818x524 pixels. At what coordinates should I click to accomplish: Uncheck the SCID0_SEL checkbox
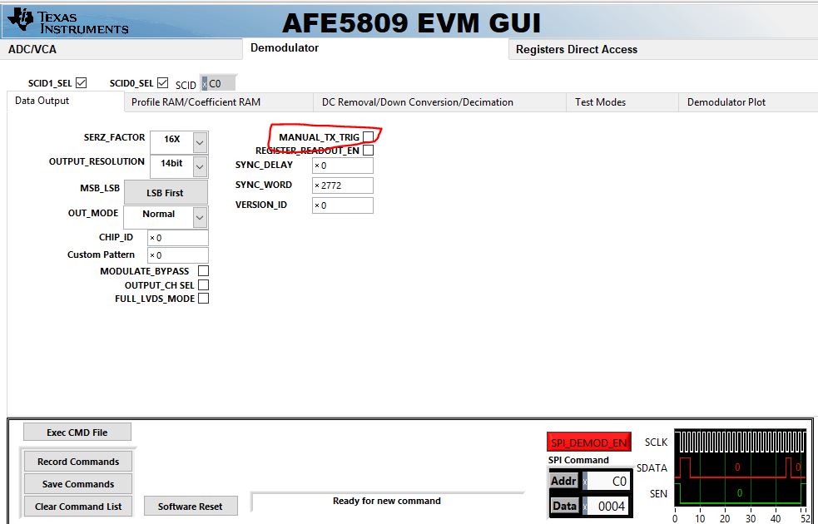pyautogui.click(x=162, y=82)
